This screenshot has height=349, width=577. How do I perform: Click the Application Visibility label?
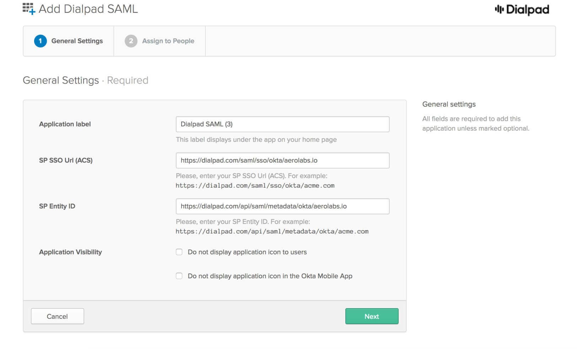(x=70, y=252)
